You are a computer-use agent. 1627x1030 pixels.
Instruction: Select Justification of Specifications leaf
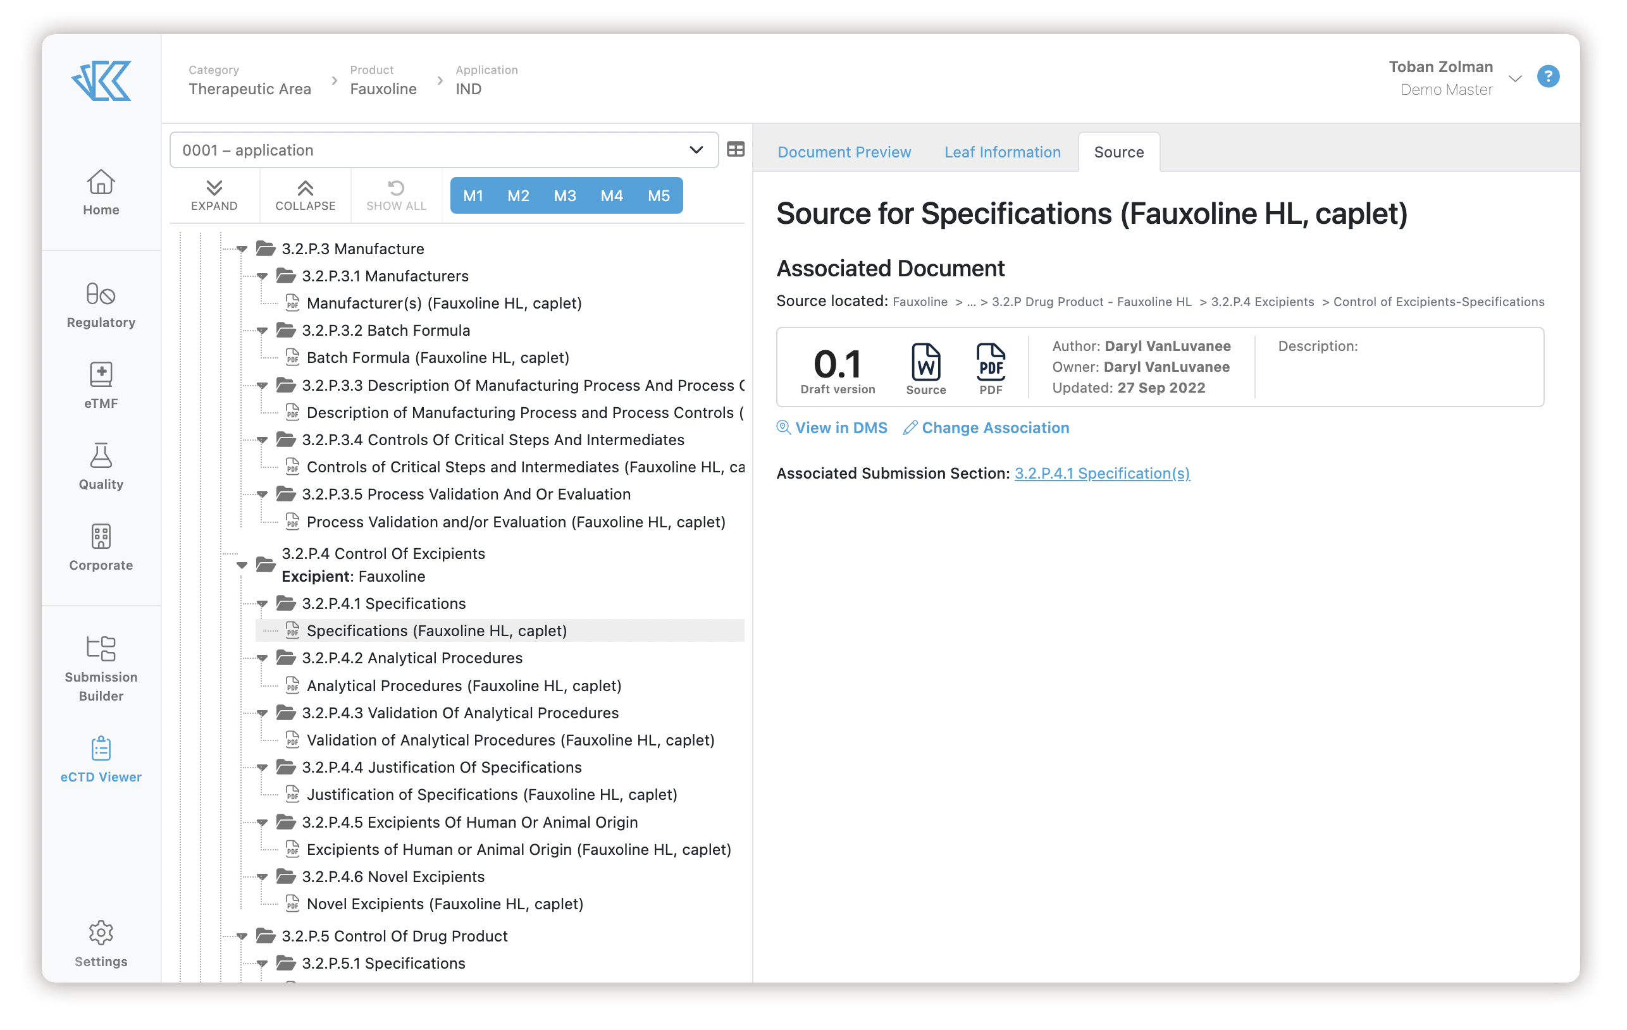[x=492, y=795]
